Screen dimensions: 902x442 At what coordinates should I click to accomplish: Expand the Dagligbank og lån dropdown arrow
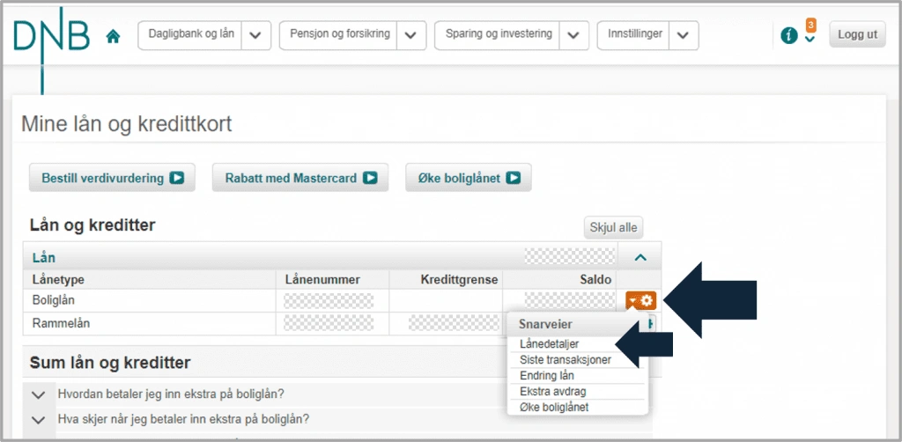coord(256,35)
